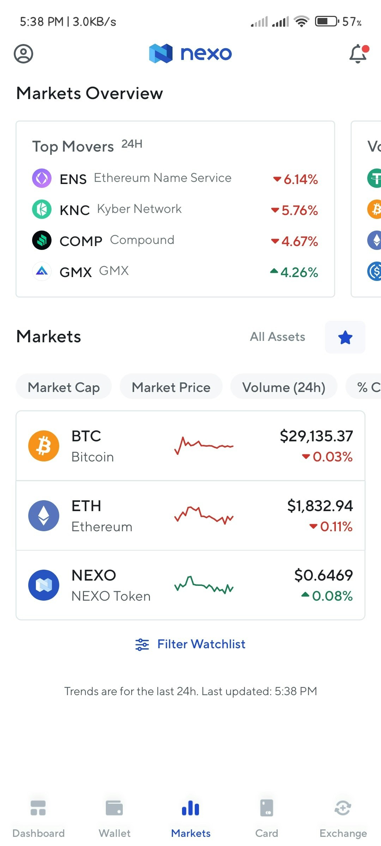Tap the ENS coin icon

click(42, 178)
